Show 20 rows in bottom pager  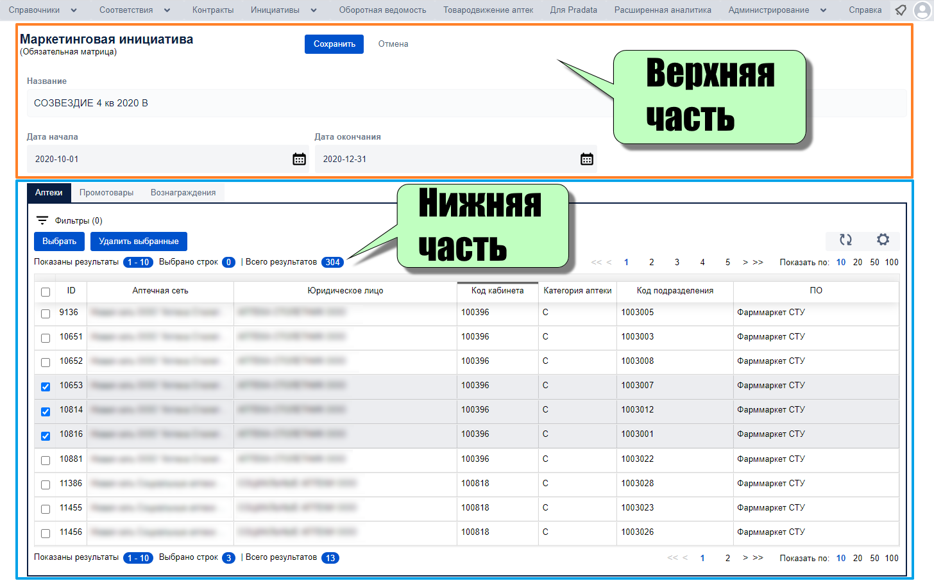point(858,558)
